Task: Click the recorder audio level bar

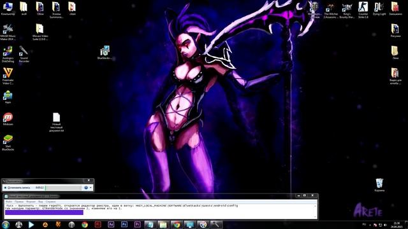Action: [63, 188]
